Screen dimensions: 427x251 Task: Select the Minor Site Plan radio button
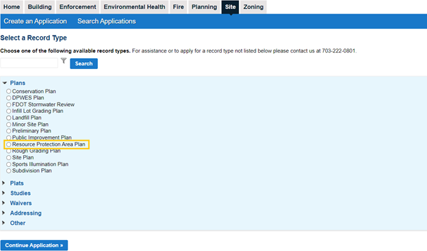click(9, 124)
